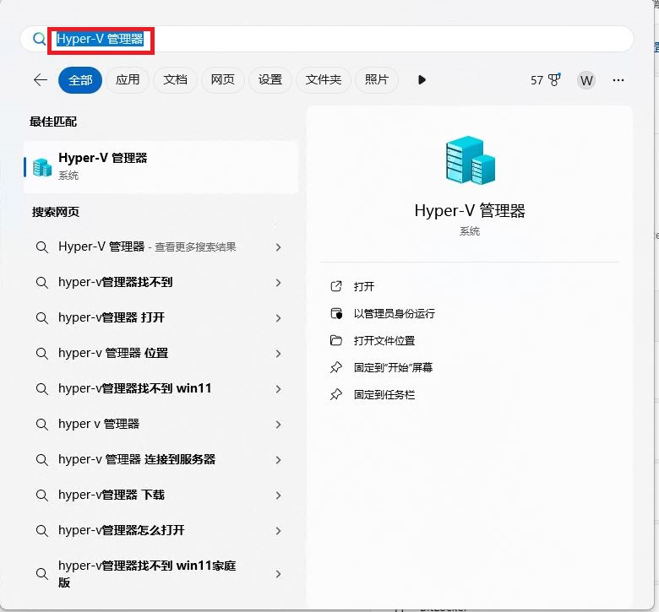Select suggestion hyper-v 管理器 连接到服务器
The width and height of the screenshot is (659, 612).
point(161,459)
